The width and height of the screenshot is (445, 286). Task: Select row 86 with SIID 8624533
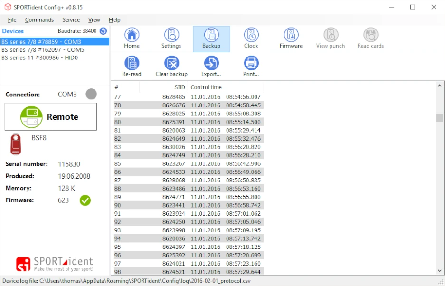coord(189,172)
